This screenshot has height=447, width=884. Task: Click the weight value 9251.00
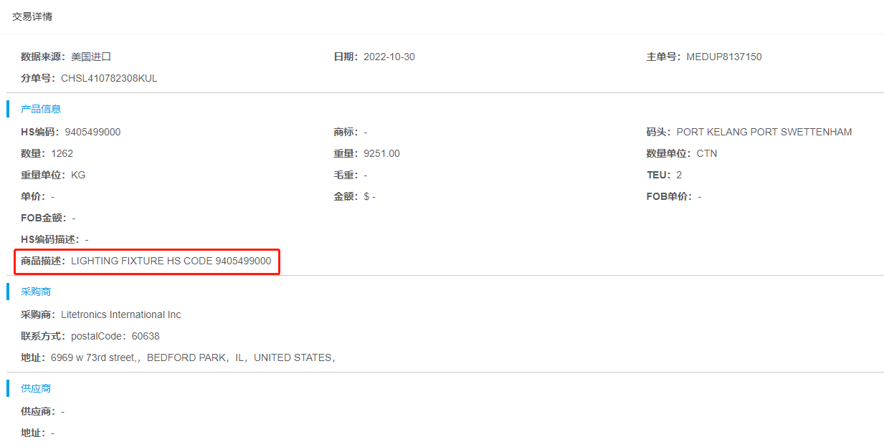[381, 153]
